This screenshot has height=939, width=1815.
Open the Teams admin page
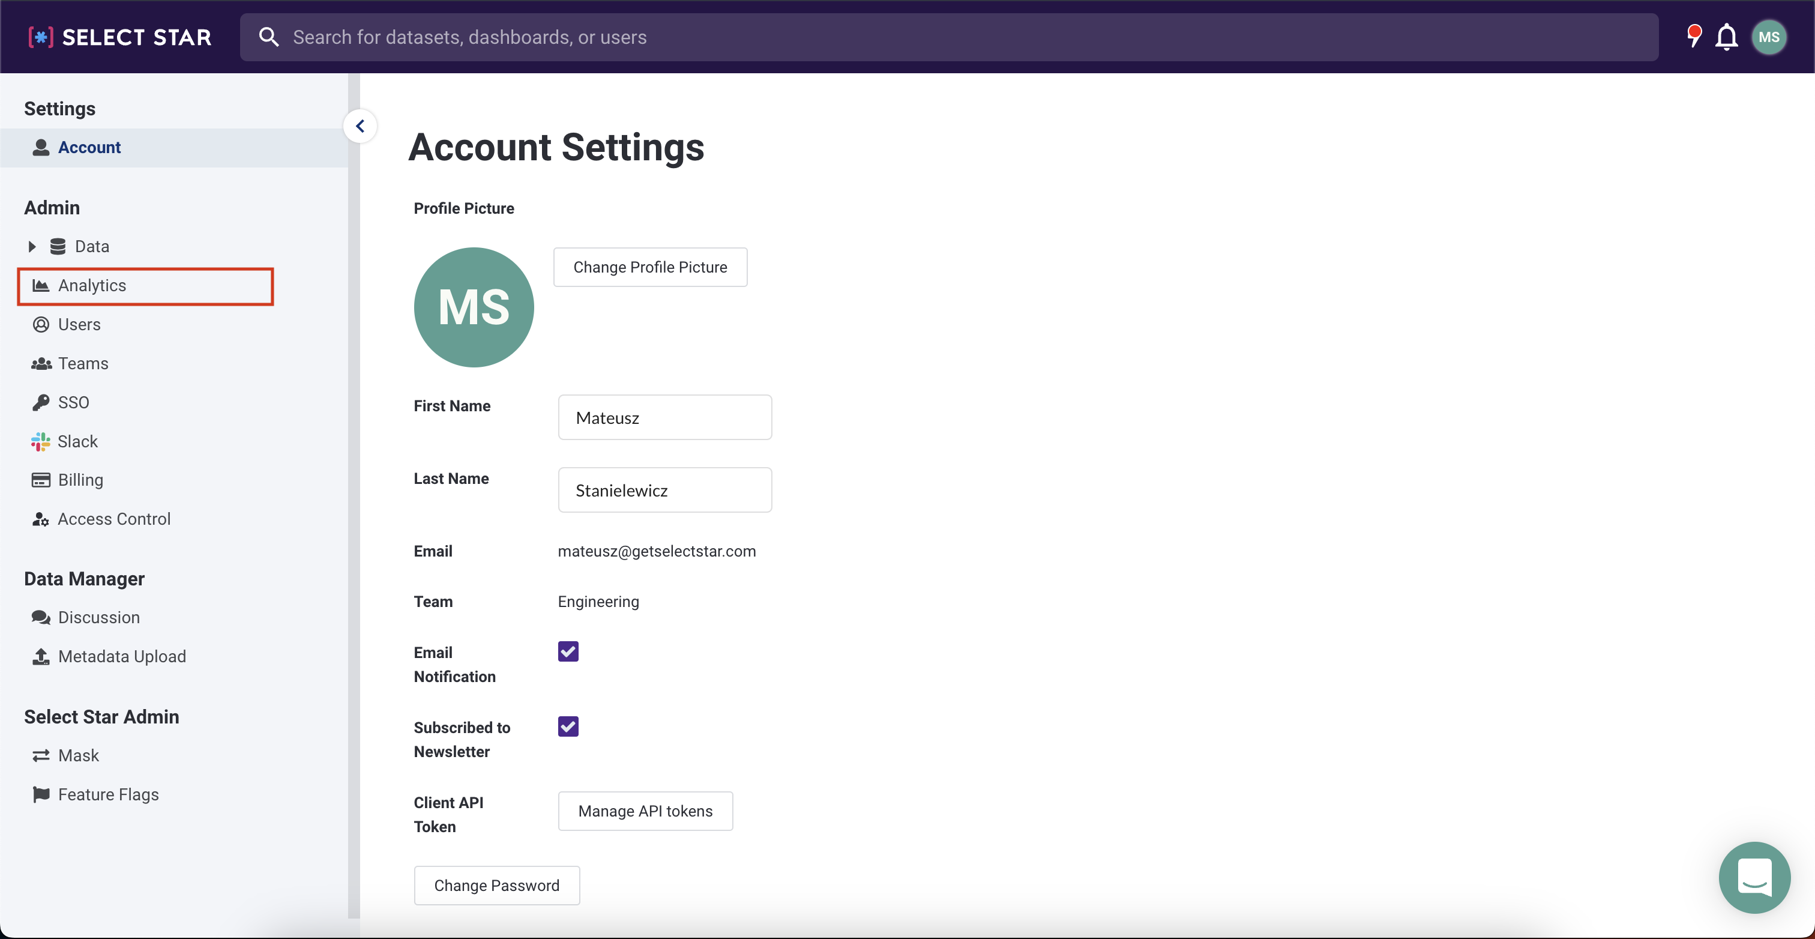(83, 363)
